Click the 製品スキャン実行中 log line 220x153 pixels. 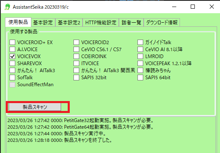[x=57, y=134]
